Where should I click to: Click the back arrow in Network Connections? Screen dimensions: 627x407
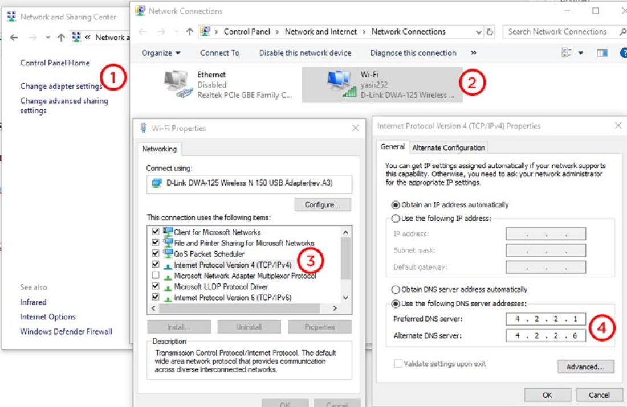pyautogui.click(x=143, y=32)
